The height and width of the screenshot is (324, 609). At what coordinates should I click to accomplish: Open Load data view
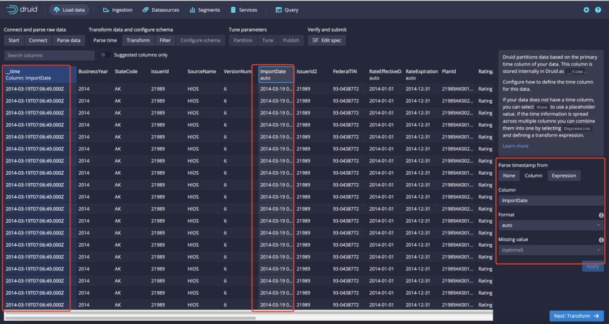pos(69,10)
